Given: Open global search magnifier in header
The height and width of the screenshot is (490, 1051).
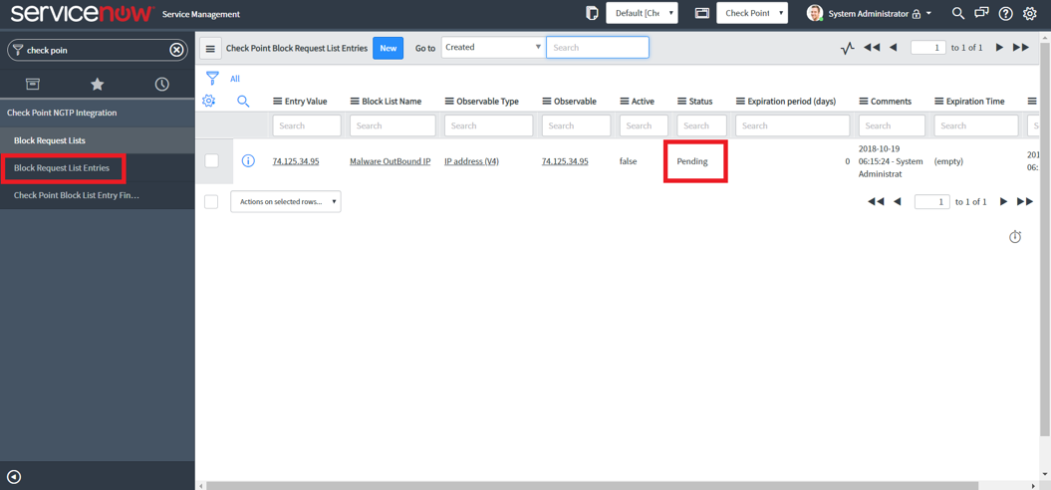Looking at the screenshot, I should click(958, 13).
